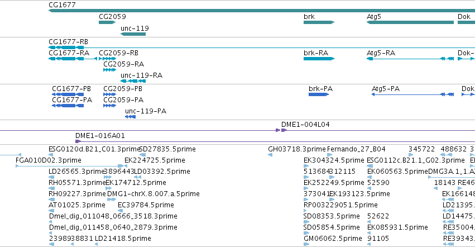The image size is (475, 247).
Task: Click the EK174712.5prime EST label
Action: pyautogui.click(x=136, y=183)
